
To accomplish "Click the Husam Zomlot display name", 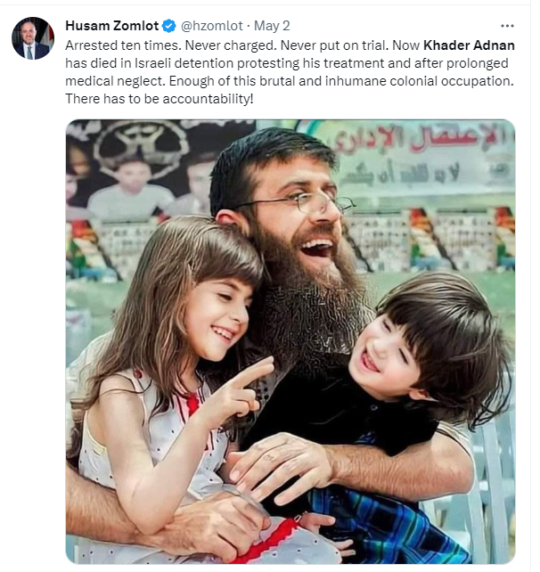I will [x=112, y=26].
